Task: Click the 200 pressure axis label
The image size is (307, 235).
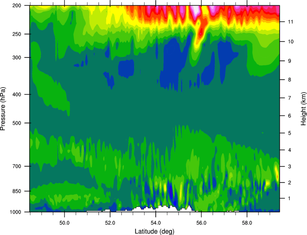Action: [x=17, y=5]
